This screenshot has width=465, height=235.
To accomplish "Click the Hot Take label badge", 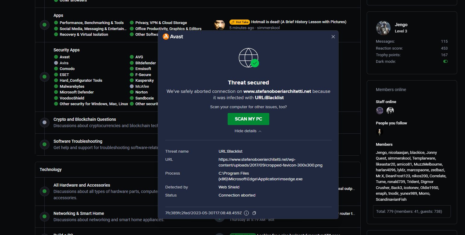I will 240,22.
